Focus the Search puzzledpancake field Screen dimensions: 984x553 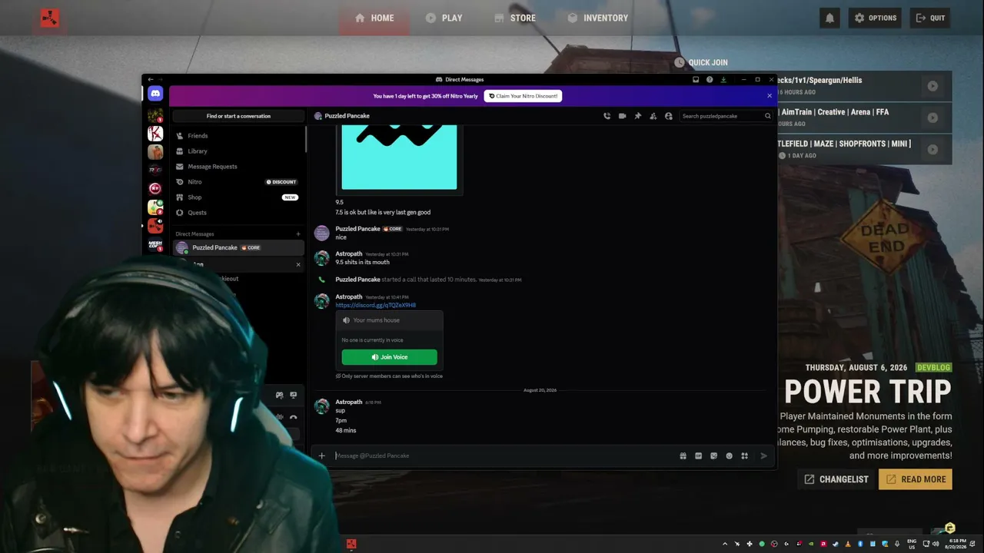click(x=726, y=116)
